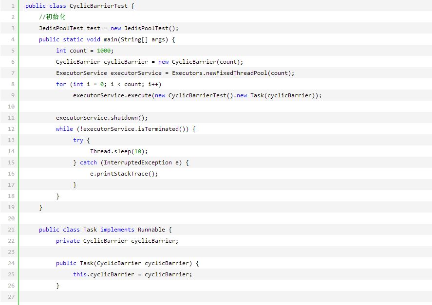
Task: Click line number 27 in the gutter
Action: click(12, 297)
